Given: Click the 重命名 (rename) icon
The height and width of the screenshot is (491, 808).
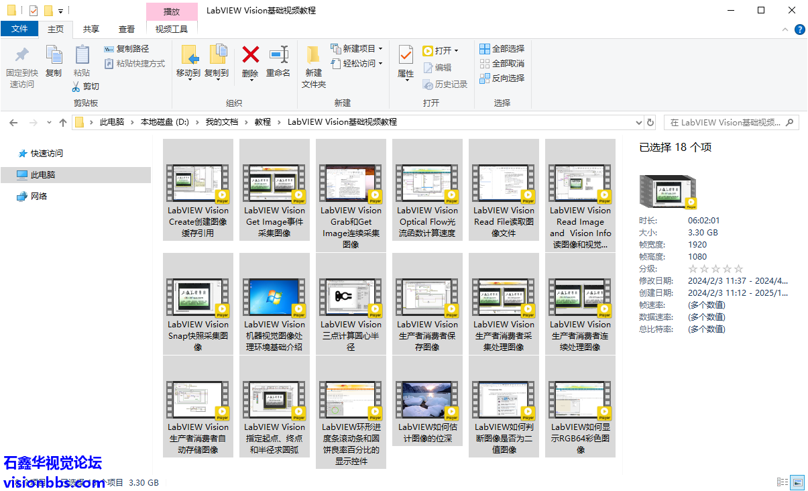Looking at the screenshot, I should [278, 54].
